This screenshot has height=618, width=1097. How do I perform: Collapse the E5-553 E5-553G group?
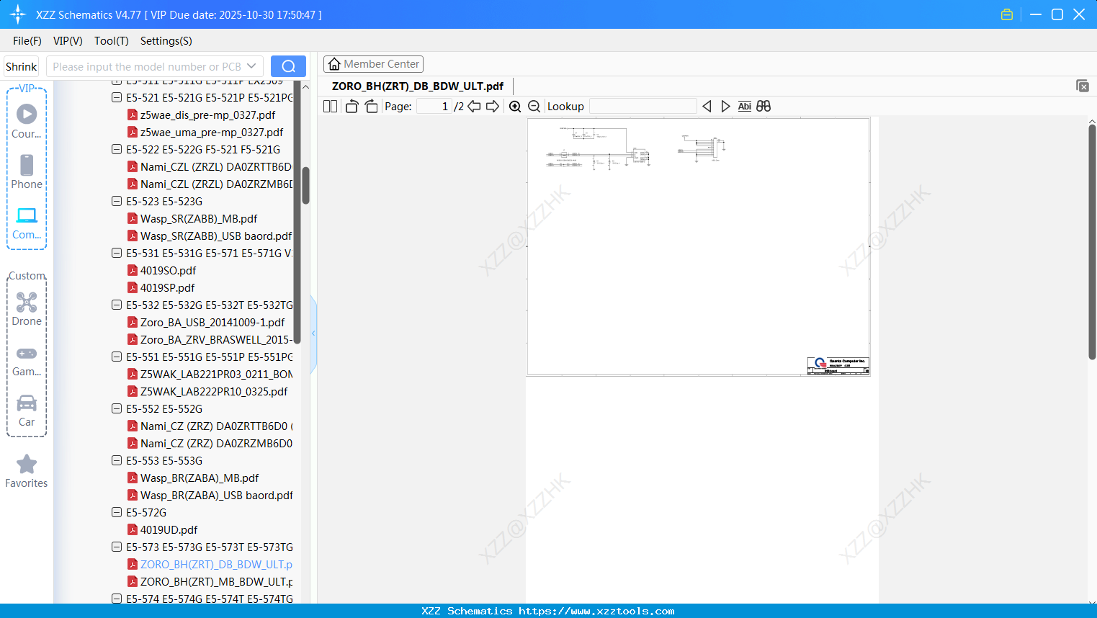[x=117, y=460]
